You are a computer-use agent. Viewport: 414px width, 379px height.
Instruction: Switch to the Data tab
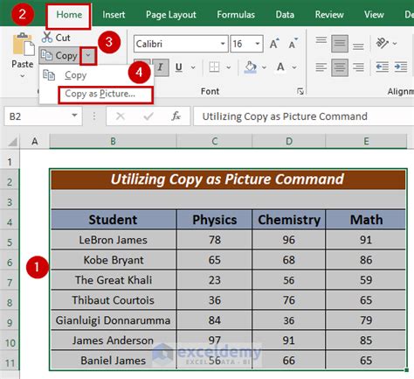click(285, 15)
